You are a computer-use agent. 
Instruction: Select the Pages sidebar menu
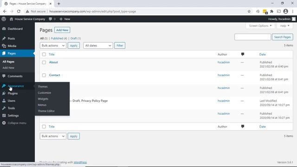point(17,53)
